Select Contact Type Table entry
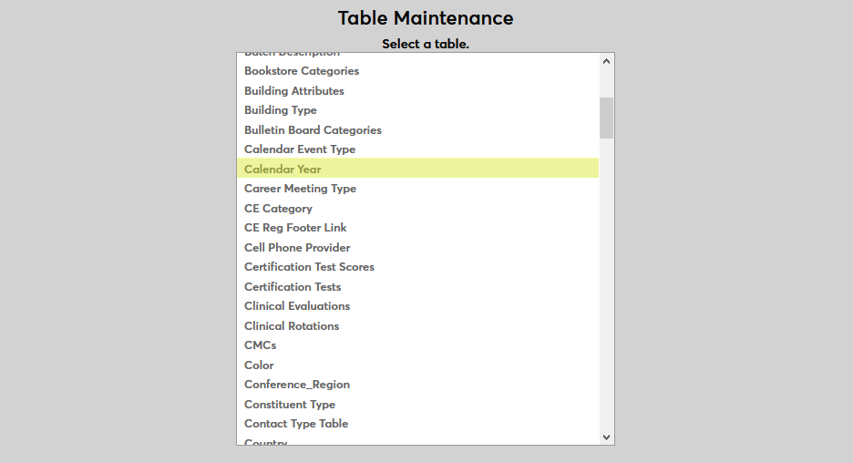Viewport: 853px width, 463px height. pyautogui.click(x=296, y=424)
